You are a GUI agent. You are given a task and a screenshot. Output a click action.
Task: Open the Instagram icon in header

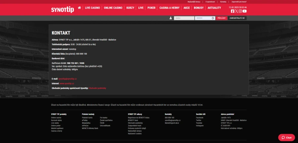point(240,11)
